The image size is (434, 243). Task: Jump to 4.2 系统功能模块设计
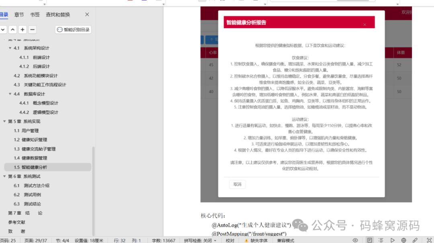point(36,76)
